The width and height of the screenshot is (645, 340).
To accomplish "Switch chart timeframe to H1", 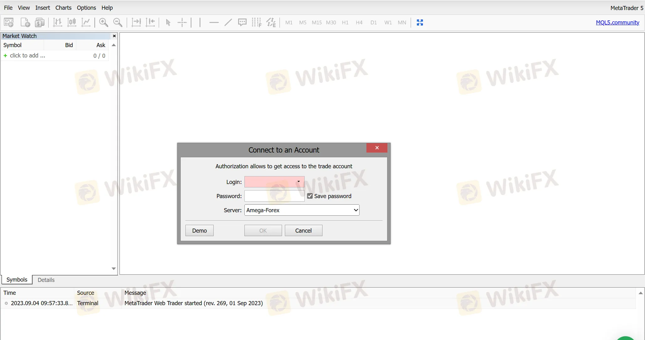I will tap(345, 23).
